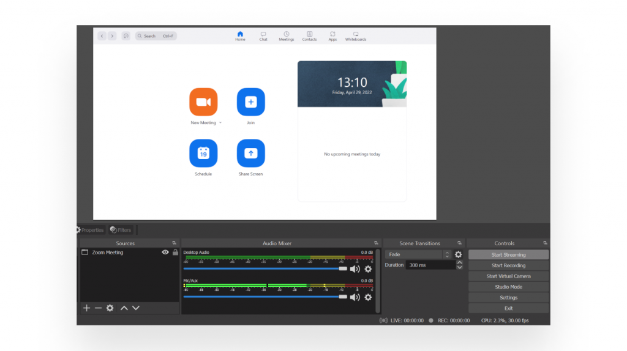Open source properties gear in Sources toolbar
This screenshot has width=627, height=351.
[x=110, y=308]
